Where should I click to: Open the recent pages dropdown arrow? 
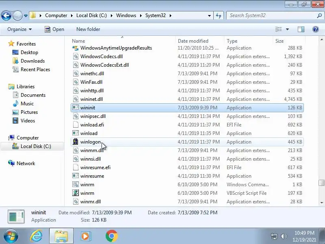(x=26, y=16)
